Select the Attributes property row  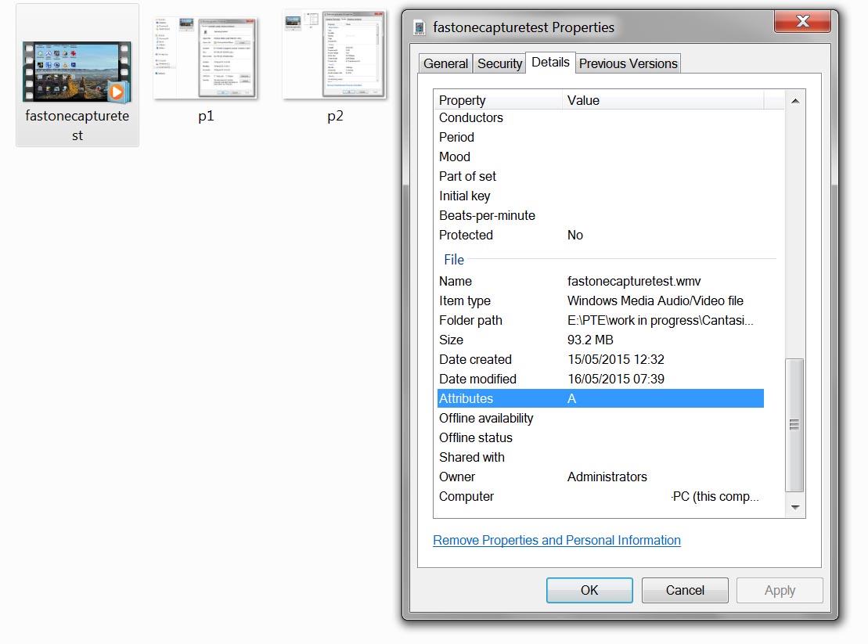pyautogui.click(x=600, y=398)
